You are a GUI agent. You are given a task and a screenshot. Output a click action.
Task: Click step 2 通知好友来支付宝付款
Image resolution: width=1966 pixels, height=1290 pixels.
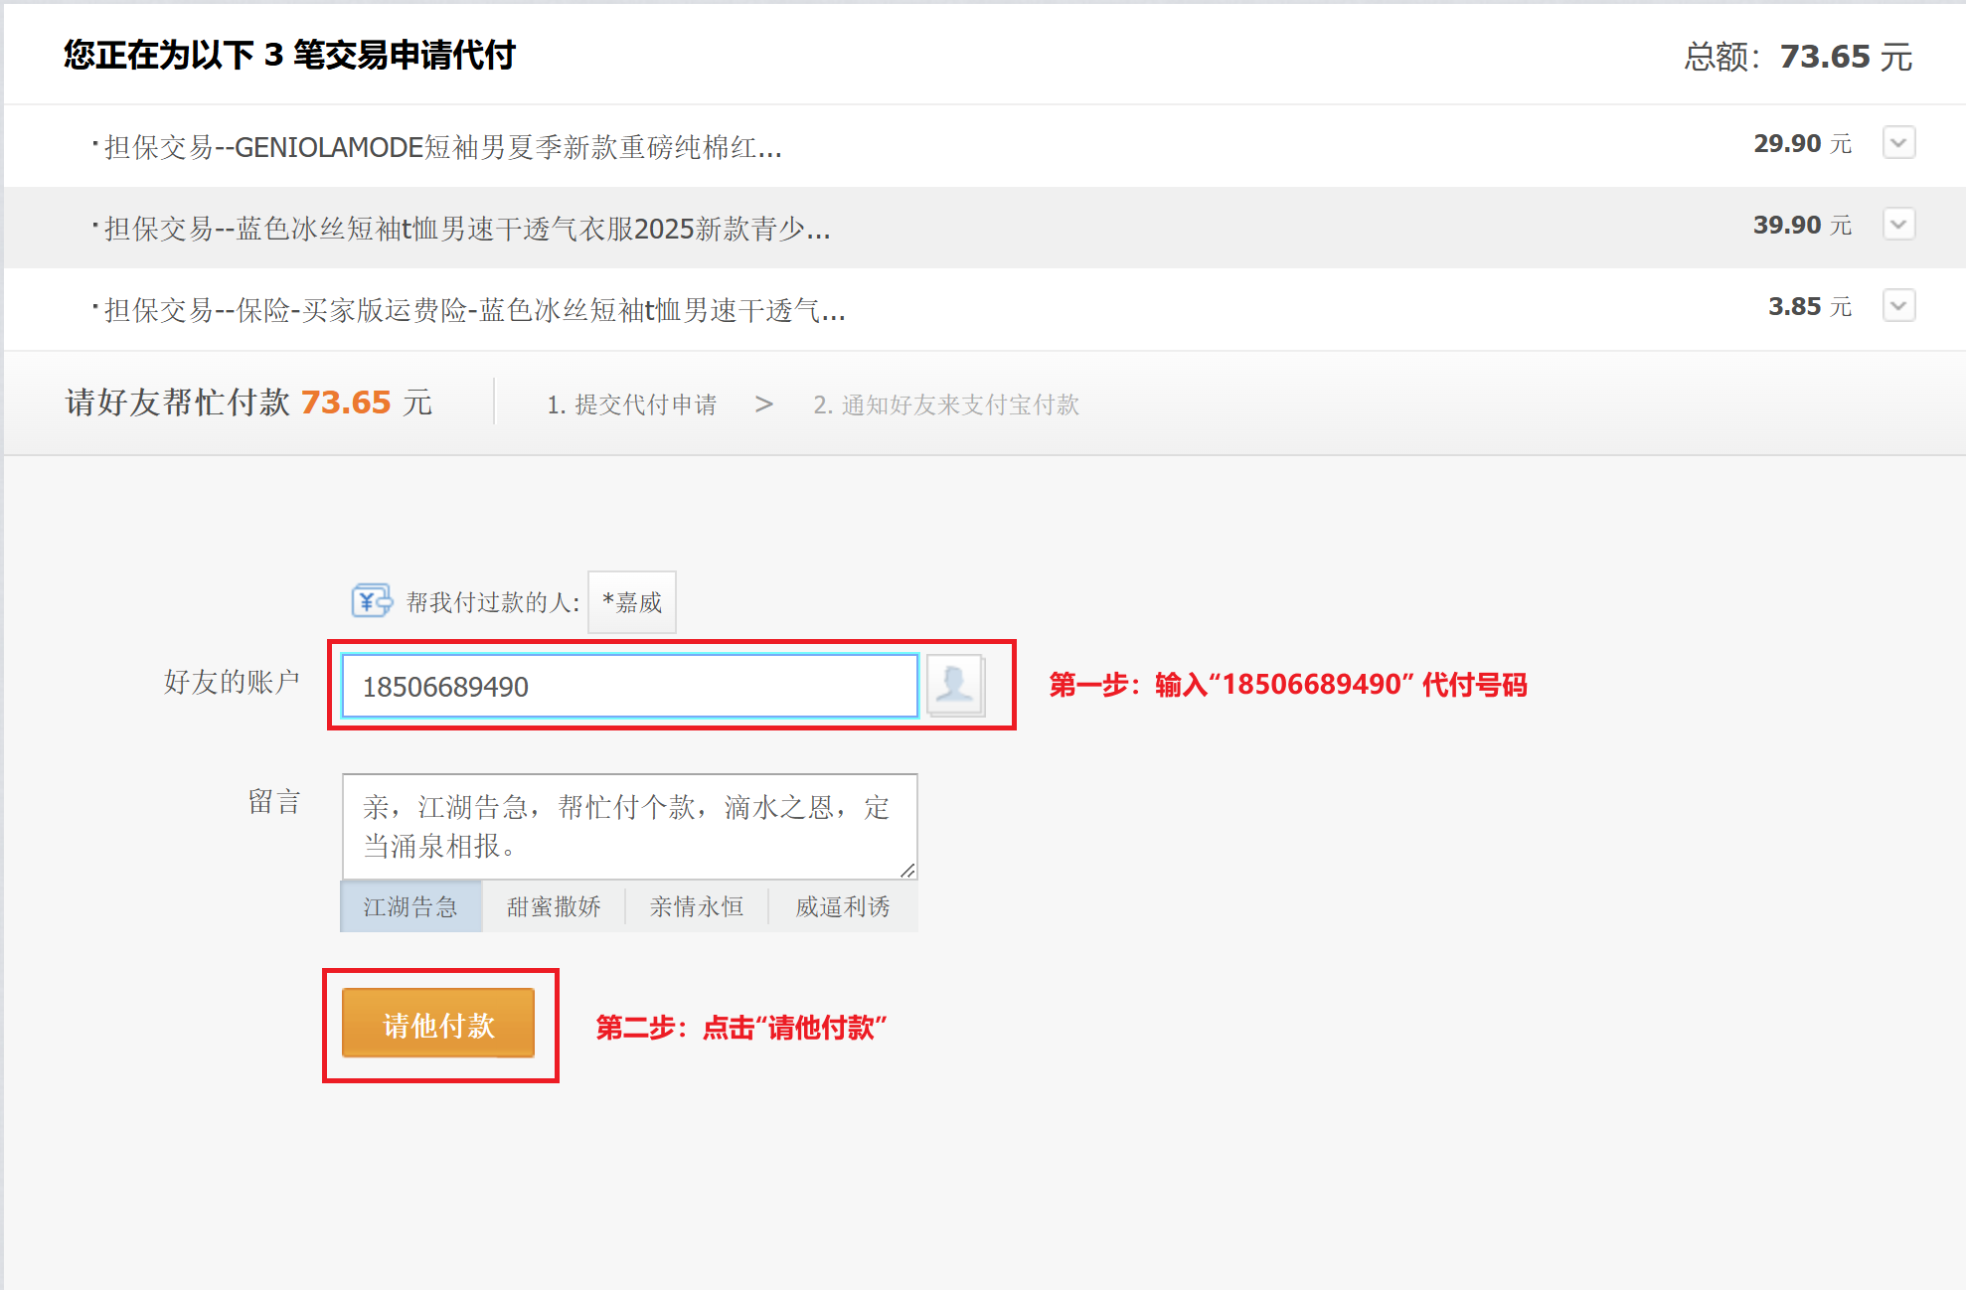[945, 404]
